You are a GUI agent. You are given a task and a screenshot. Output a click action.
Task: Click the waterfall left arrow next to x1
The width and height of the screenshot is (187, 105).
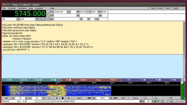[x=57, y=98]
